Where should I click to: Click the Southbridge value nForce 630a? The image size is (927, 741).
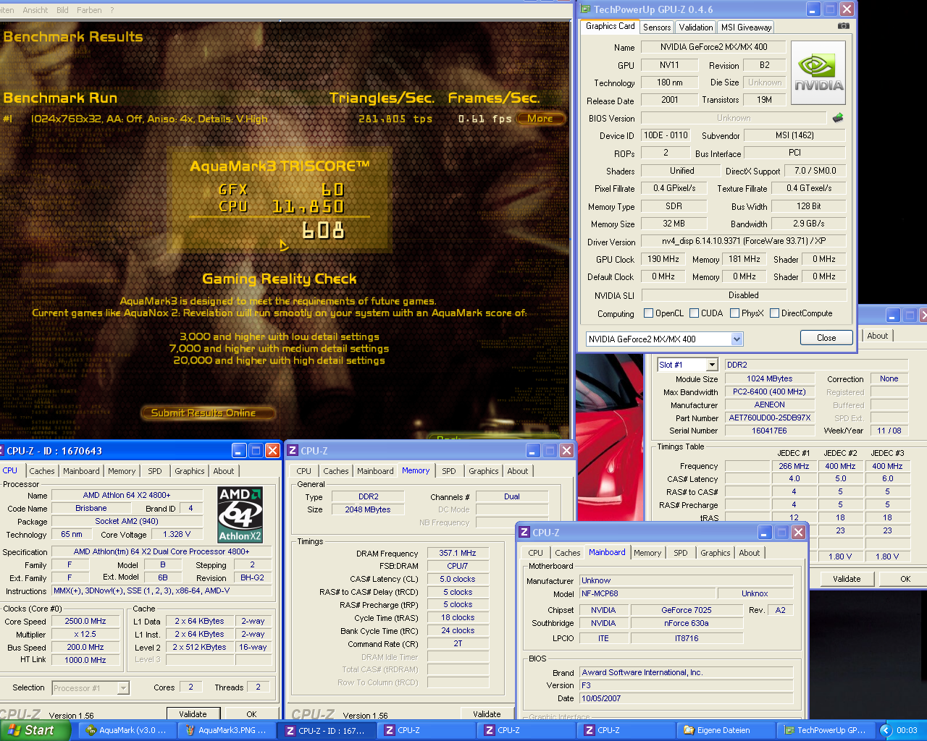(687, 624)
